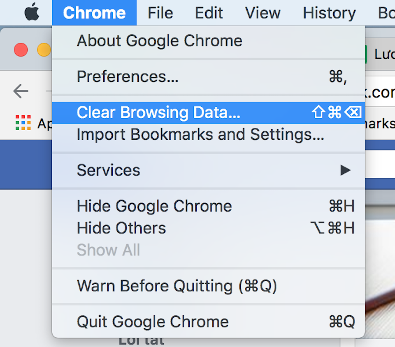Open the Services menu item

[x=208, y=170]
